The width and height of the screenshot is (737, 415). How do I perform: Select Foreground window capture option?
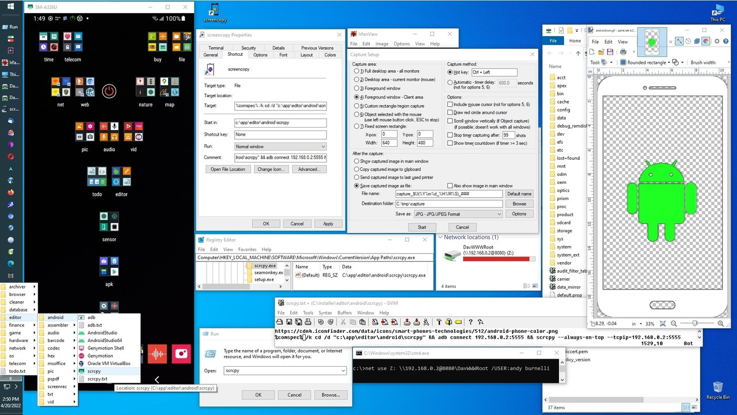(x=356, y=88)
